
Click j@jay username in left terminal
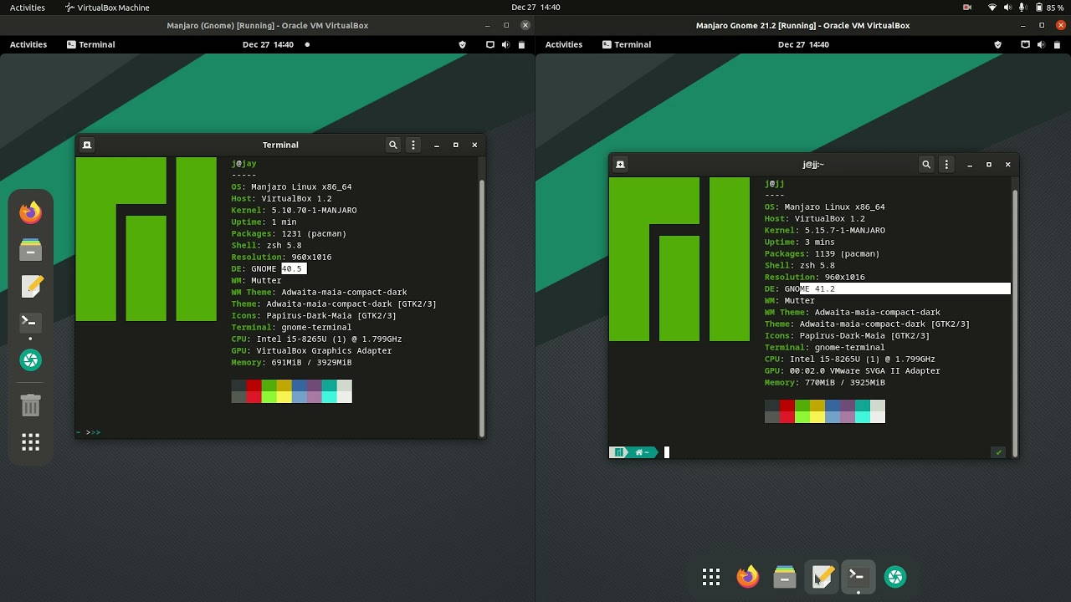(x=243, y=164)
